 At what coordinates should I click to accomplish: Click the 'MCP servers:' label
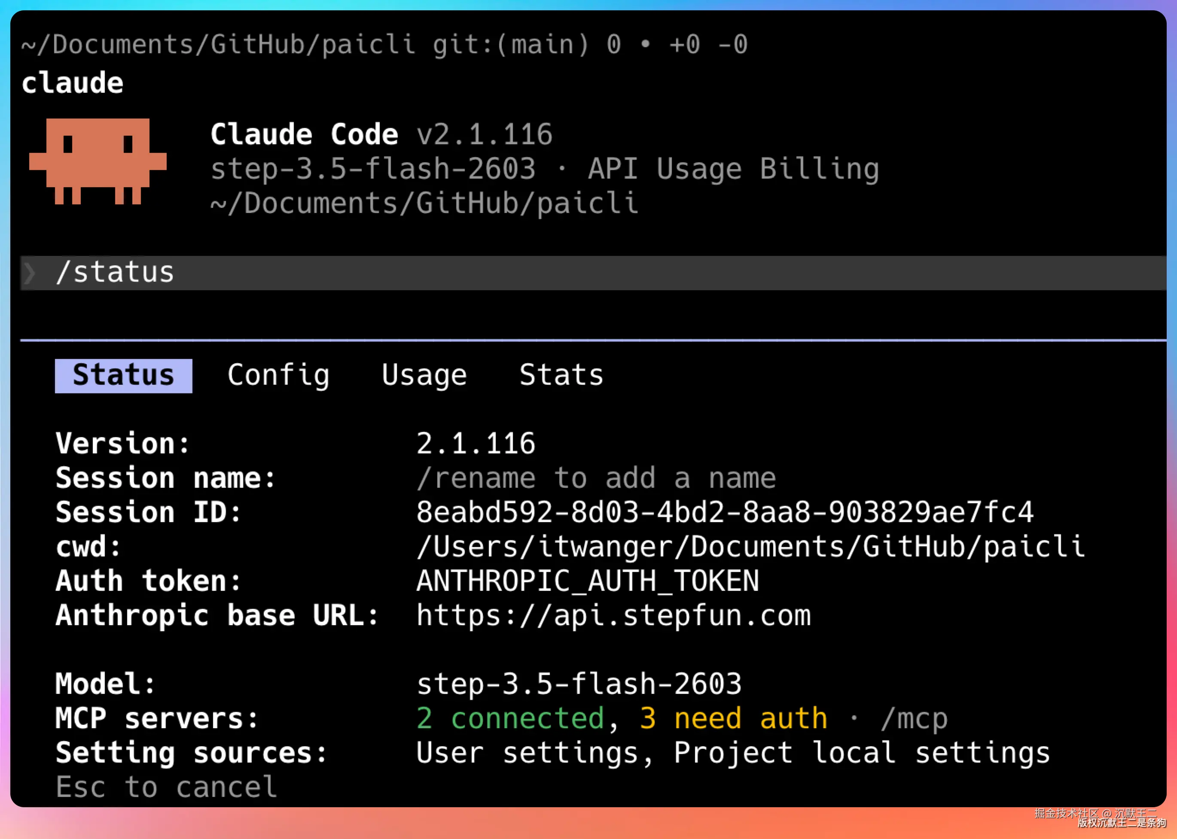(157, 719)
